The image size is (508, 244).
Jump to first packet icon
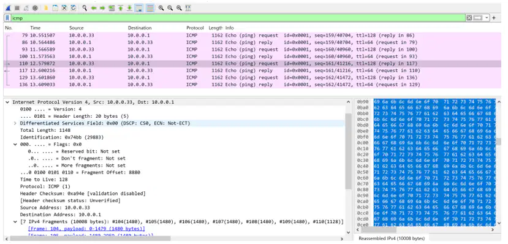click(121, 8)
